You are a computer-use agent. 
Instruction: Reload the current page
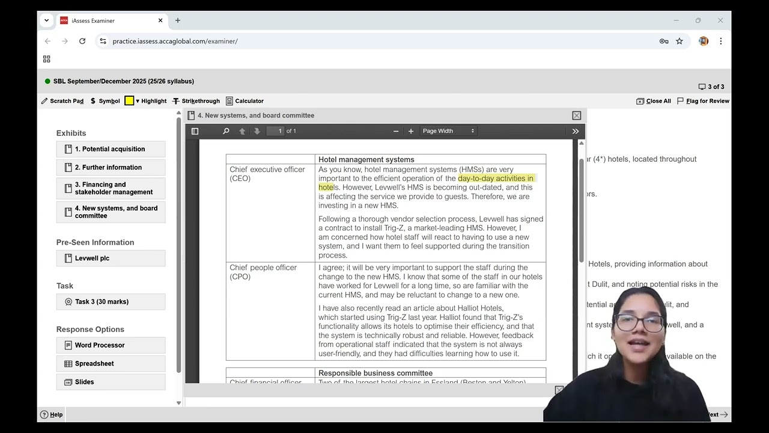tap(82, 41)
